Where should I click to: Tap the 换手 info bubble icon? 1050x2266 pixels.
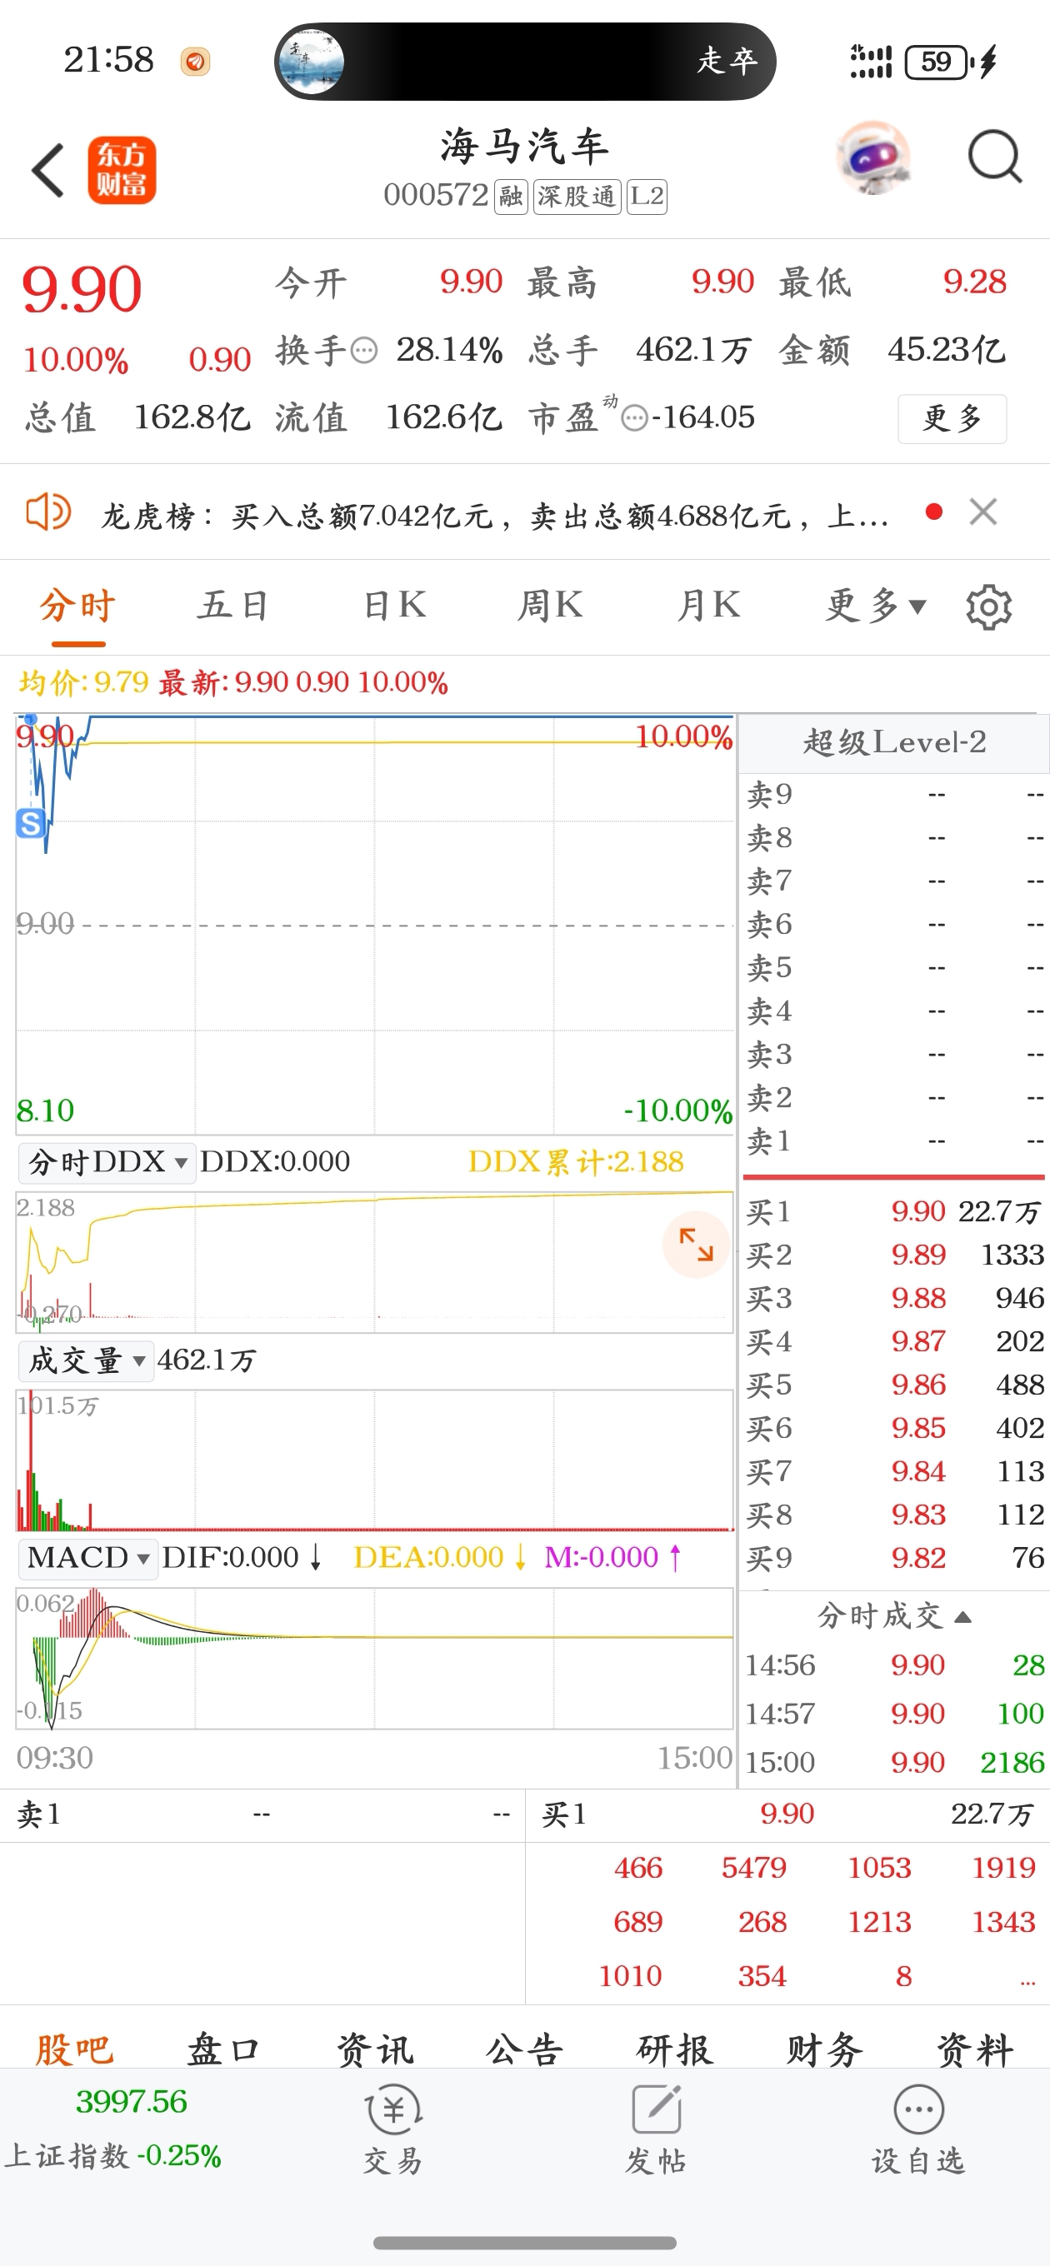point(363,352)
